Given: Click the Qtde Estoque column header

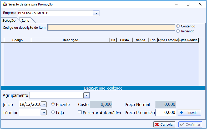Looking at the screenshot, I should (x=168, y=40).
